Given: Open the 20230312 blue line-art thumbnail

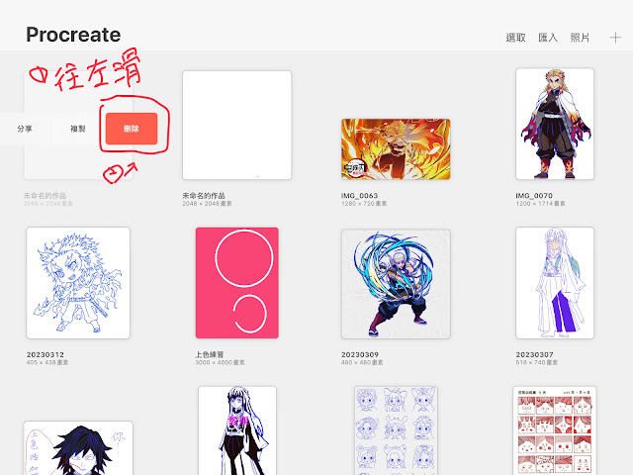Looking at the screenshot, I should pyautogui.click(x=78, y=283).
